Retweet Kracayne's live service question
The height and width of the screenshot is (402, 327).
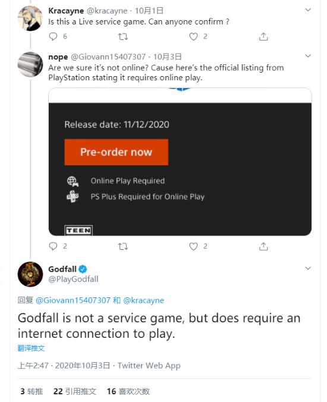[x=123, y=37]
